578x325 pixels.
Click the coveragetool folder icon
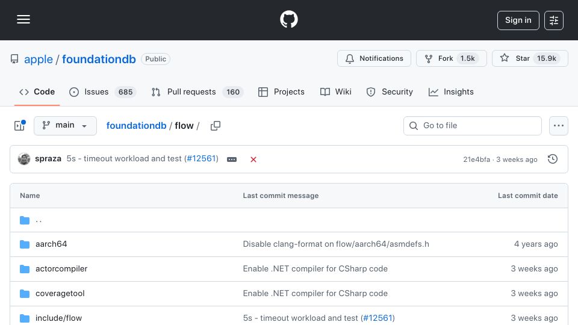tap(25, 293)
